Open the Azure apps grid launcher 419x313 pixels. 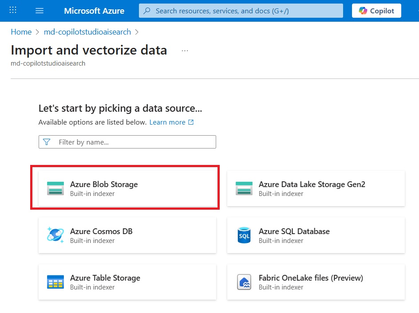tap(13, 10)
